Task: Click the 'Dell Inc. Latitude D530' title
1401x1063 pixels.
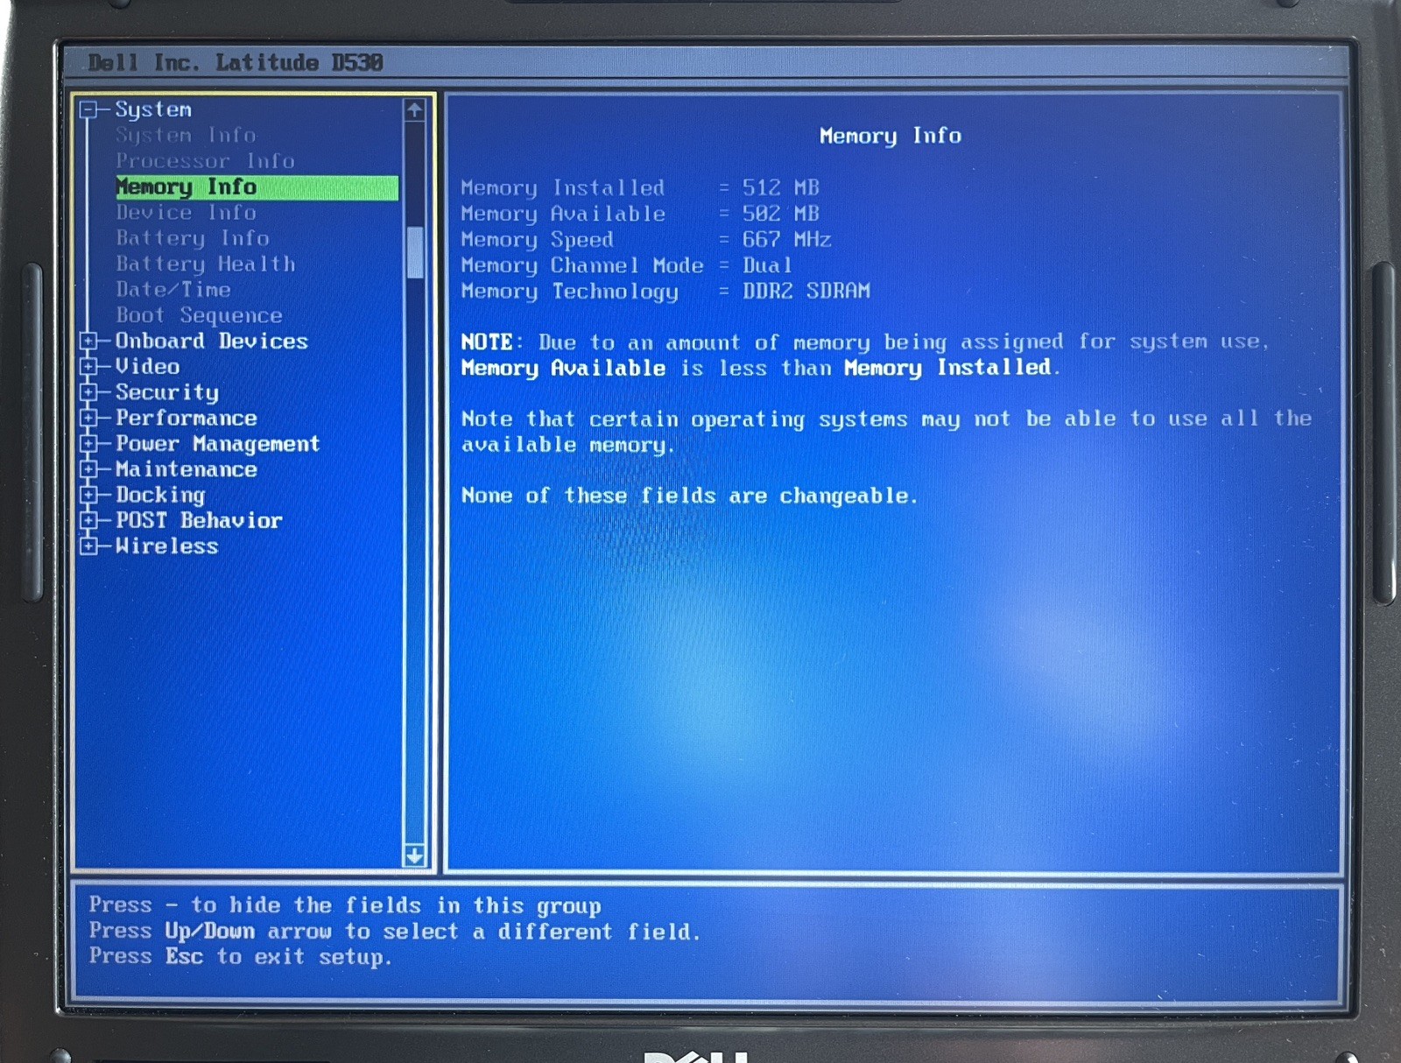Action: tap(236, 63)
